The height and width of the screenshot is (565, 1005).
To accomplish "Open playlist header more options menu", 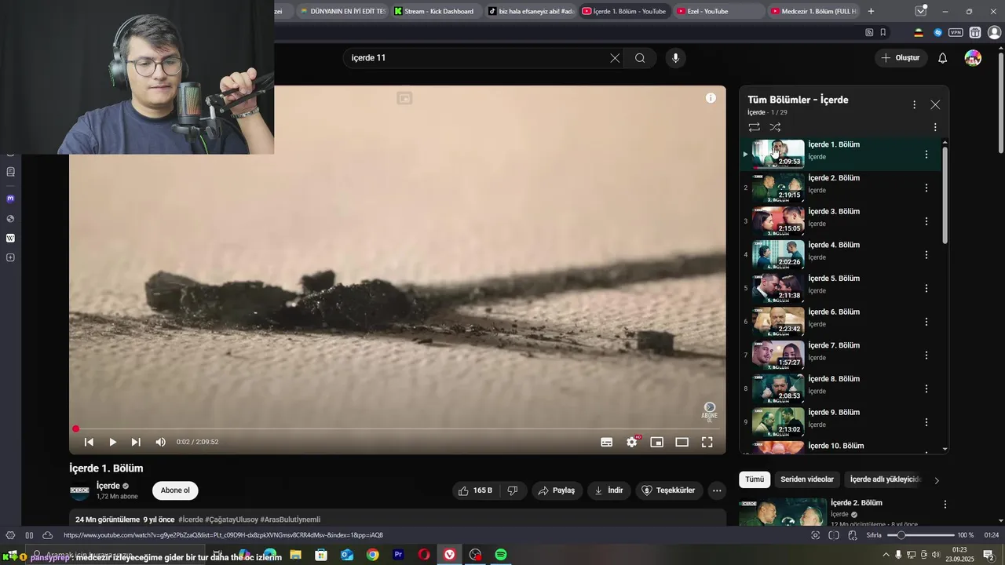I will 914,104.
